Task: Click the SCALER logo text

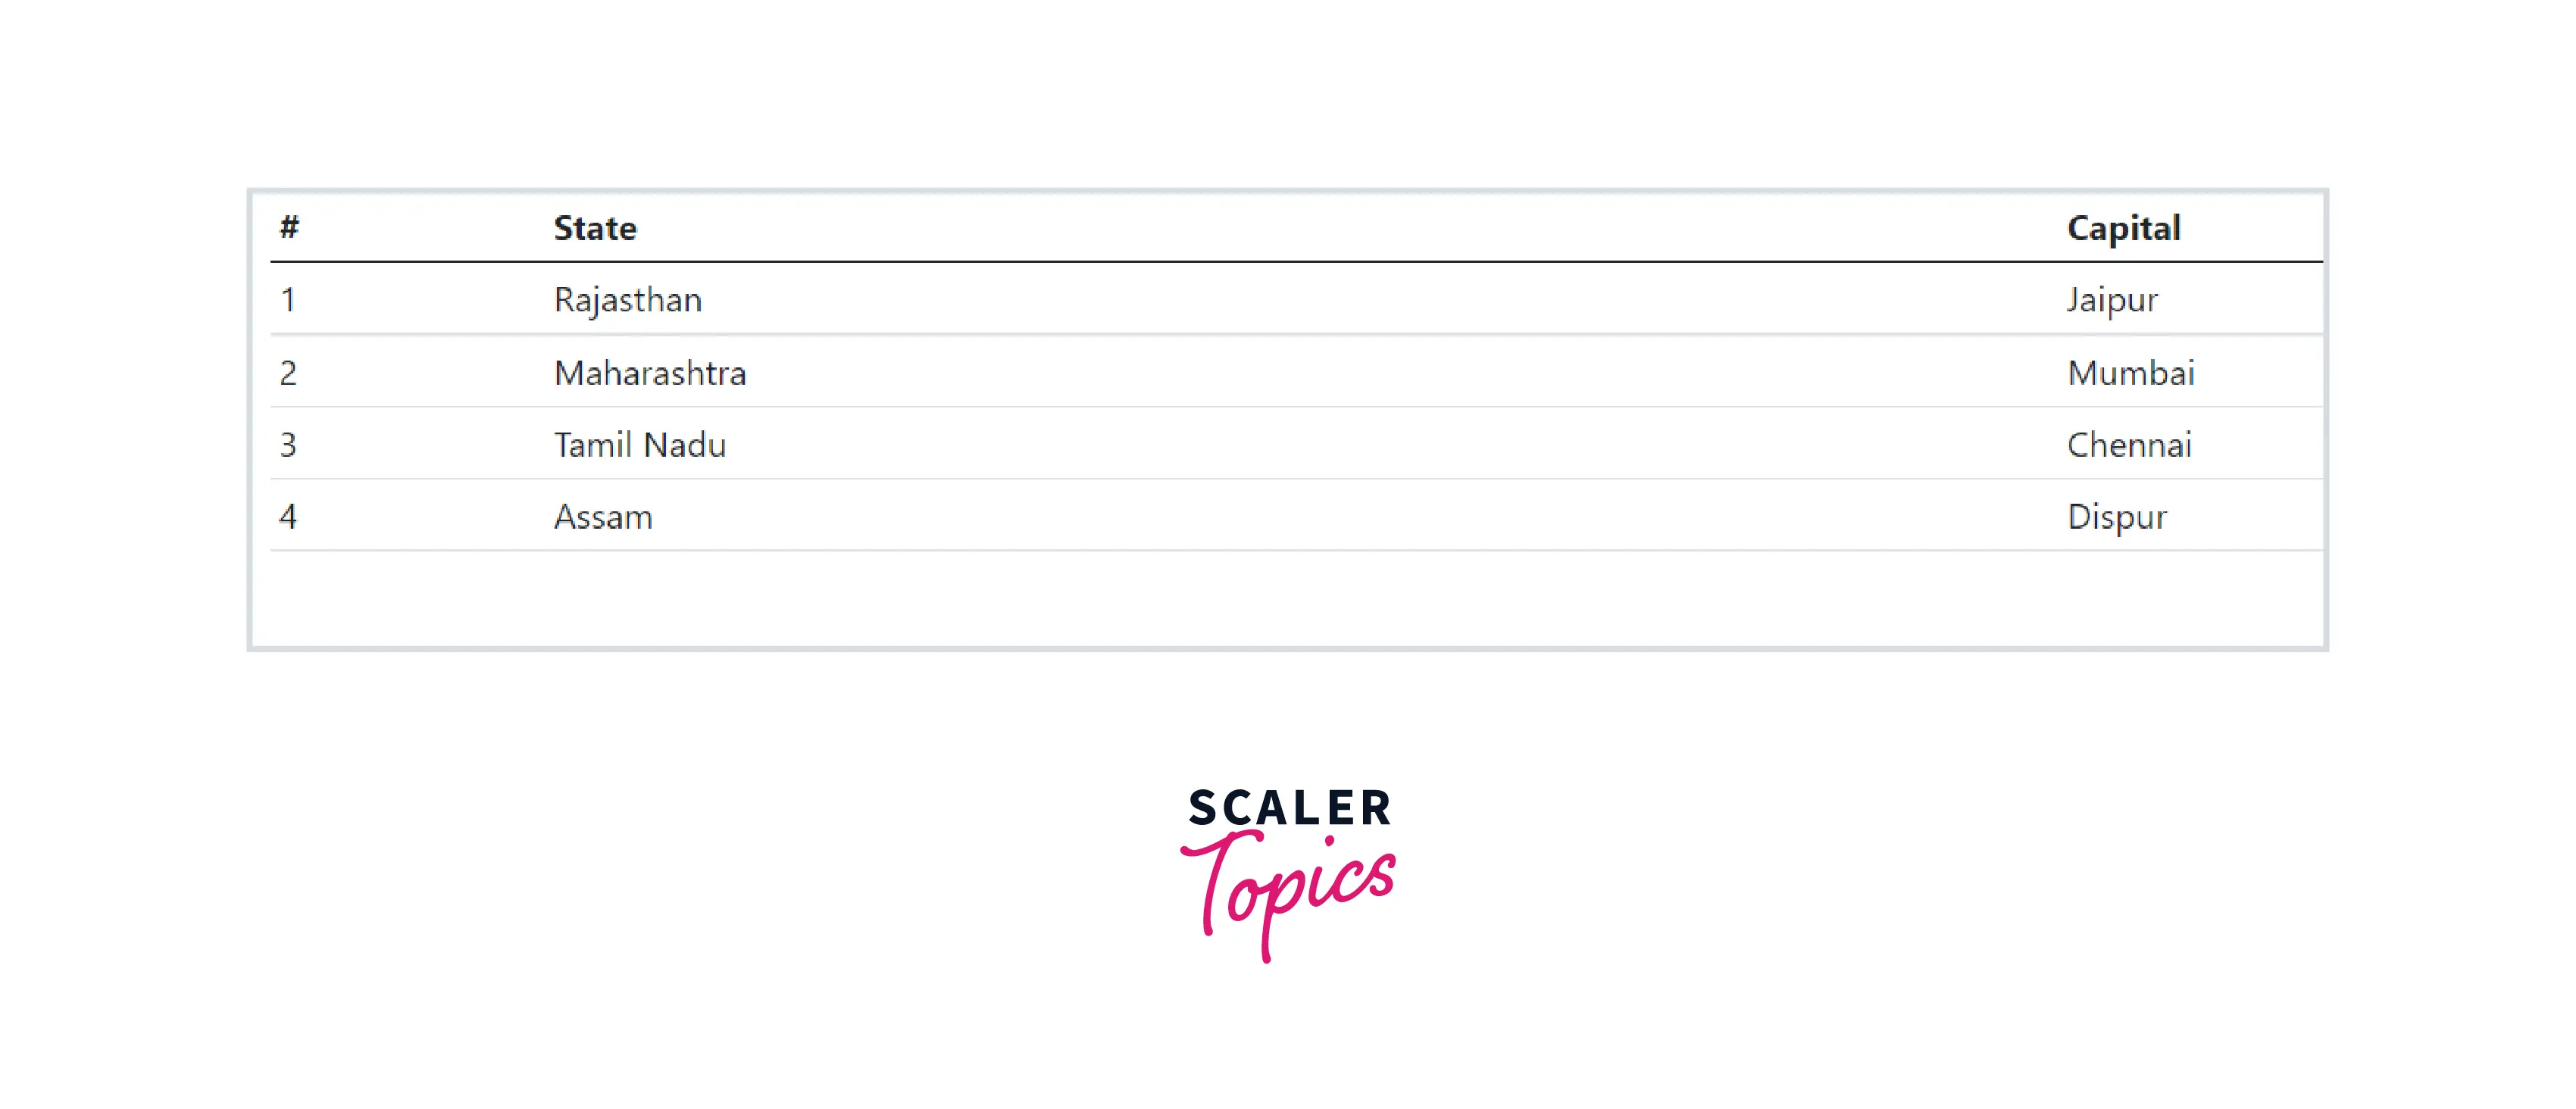Action: (x=1289, y=808)
